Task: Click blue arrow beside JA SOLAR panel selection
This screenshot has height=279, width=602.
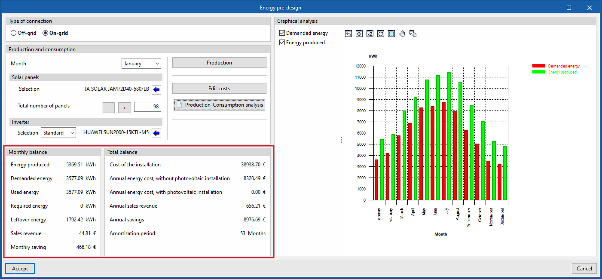Action: [x=156, y=89]
